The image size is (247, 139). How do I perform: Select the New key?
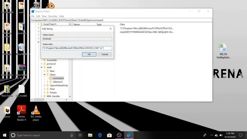click(52, 71)
